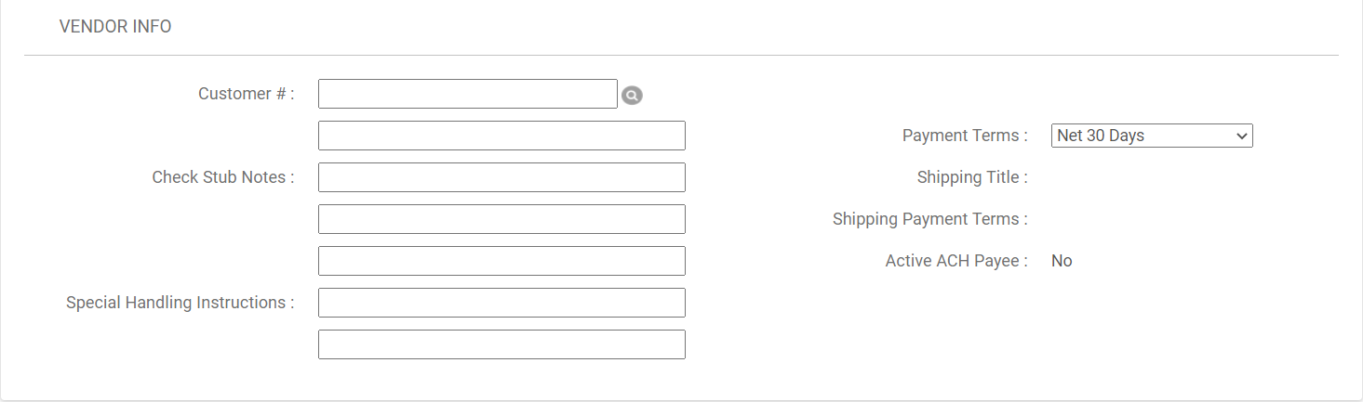Click the divider line under VENDOR INFO
The width and height of the screenshot is (1363, 402).
coord(681,56)
